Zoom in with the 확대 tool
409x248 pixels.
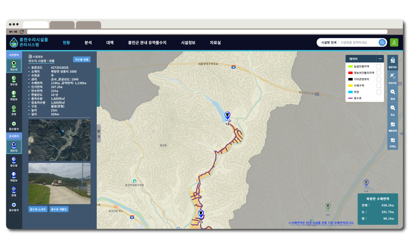[x=392, y=94]
